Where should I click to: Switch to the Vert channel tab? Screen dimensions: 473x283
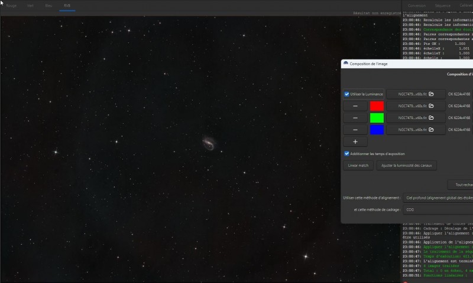30,6
